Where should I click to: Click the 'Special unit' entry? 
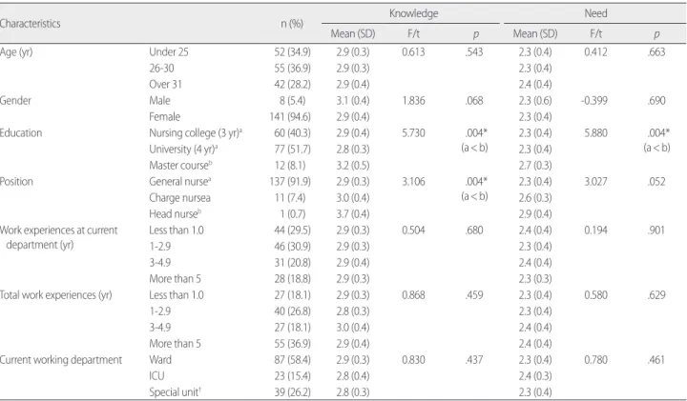pos(175,392)
